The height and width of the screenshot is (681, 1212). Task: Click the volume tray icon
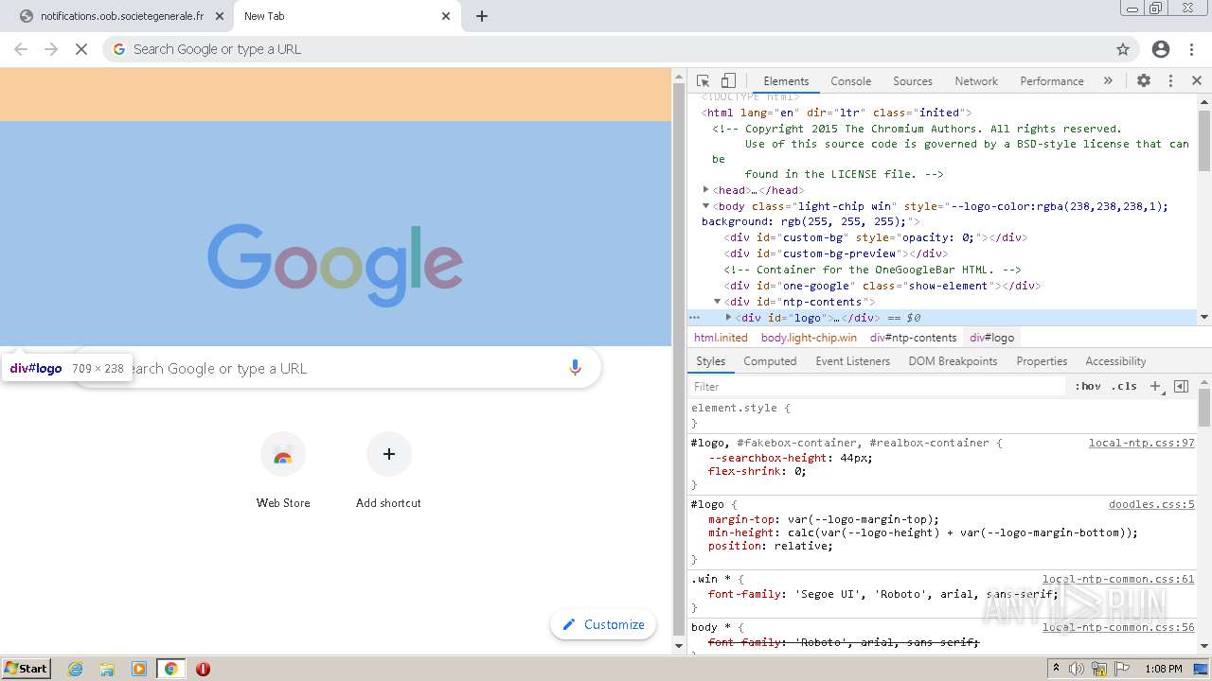pos(1077,669)
